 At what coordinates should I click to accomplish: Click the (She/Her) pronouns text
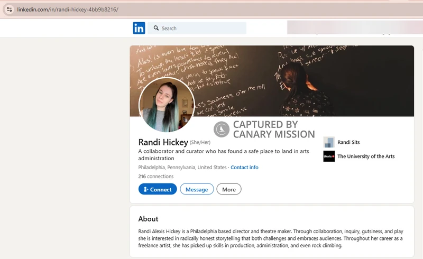pyautogui.click(x=200, y=143)
